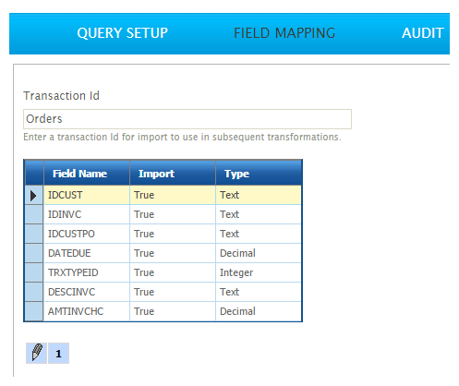Click the current row arrow indicator for IDCUST
Image resolution: width=459 pixels, height=386 pixels.
coord(34,195)
